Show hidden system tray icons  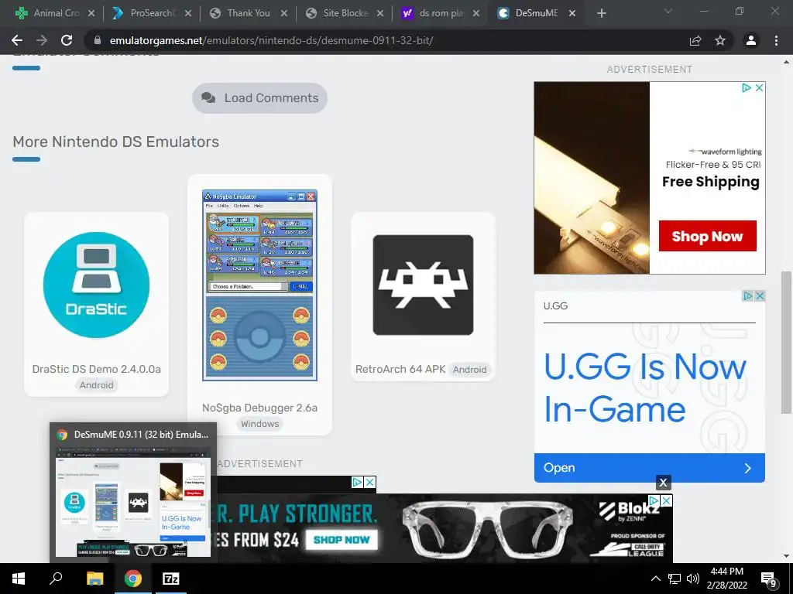pyautogui.click(x=655, y=579)
